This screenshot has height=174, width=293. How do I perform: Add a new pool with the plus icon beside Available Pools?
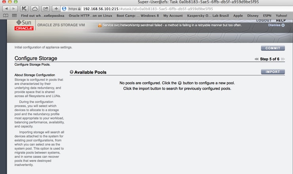(72, 72)
